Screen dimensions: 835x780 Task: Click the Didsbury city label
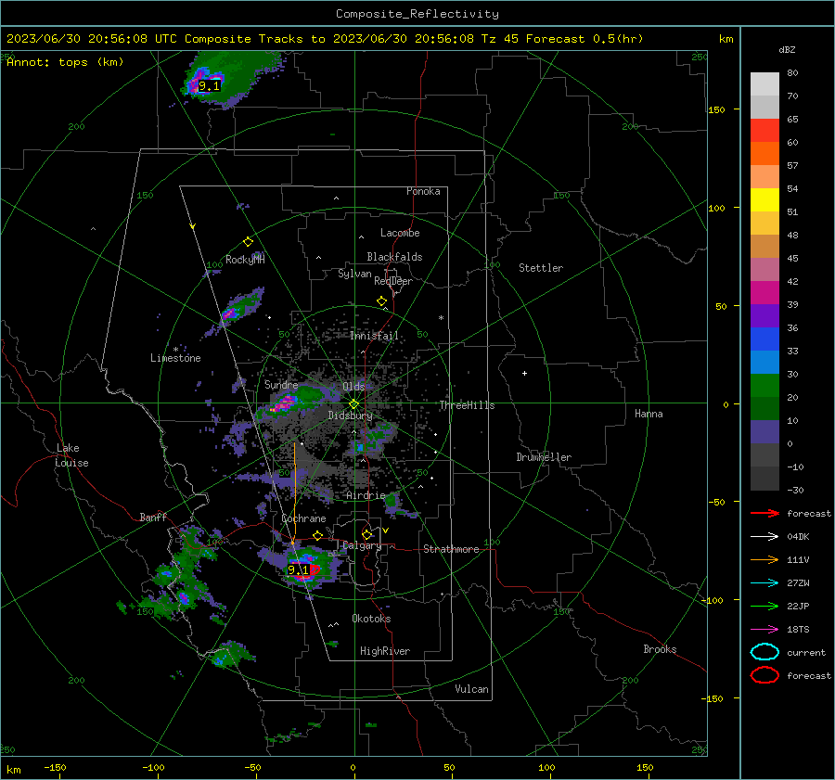click(x=350, y=416)
